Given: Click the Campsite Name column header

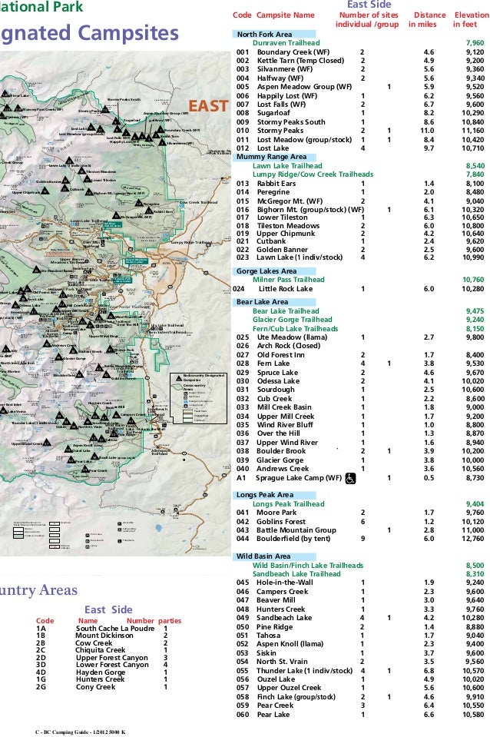Looking at the screenshot, I should (285, 15).
